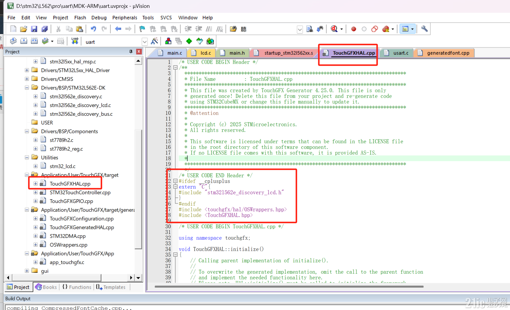The height and width of the screenshot is (310, 510).
Task: Insert a breakpoint with the red dot
Action: pos(354,29)
